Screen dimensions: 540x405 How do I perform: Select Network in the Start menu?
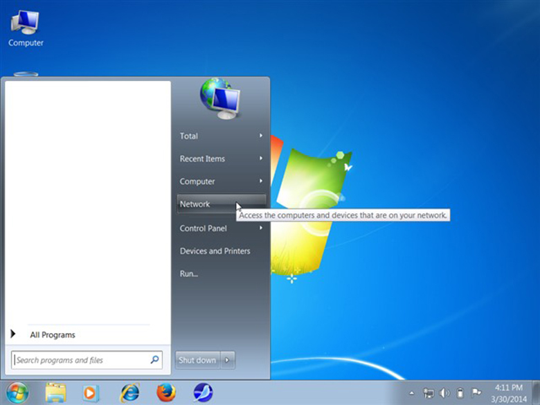point(195,204)
